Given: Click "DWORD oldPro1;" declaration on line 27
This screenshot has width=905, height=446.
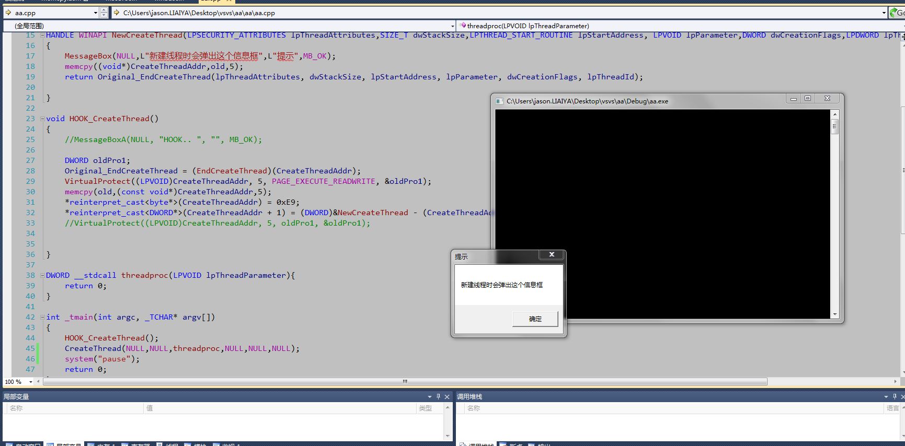Looking at the screenshot, I should pos(98,160).
